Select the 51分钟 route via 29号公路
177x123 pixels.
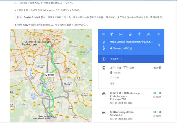(x=131, y=98)
